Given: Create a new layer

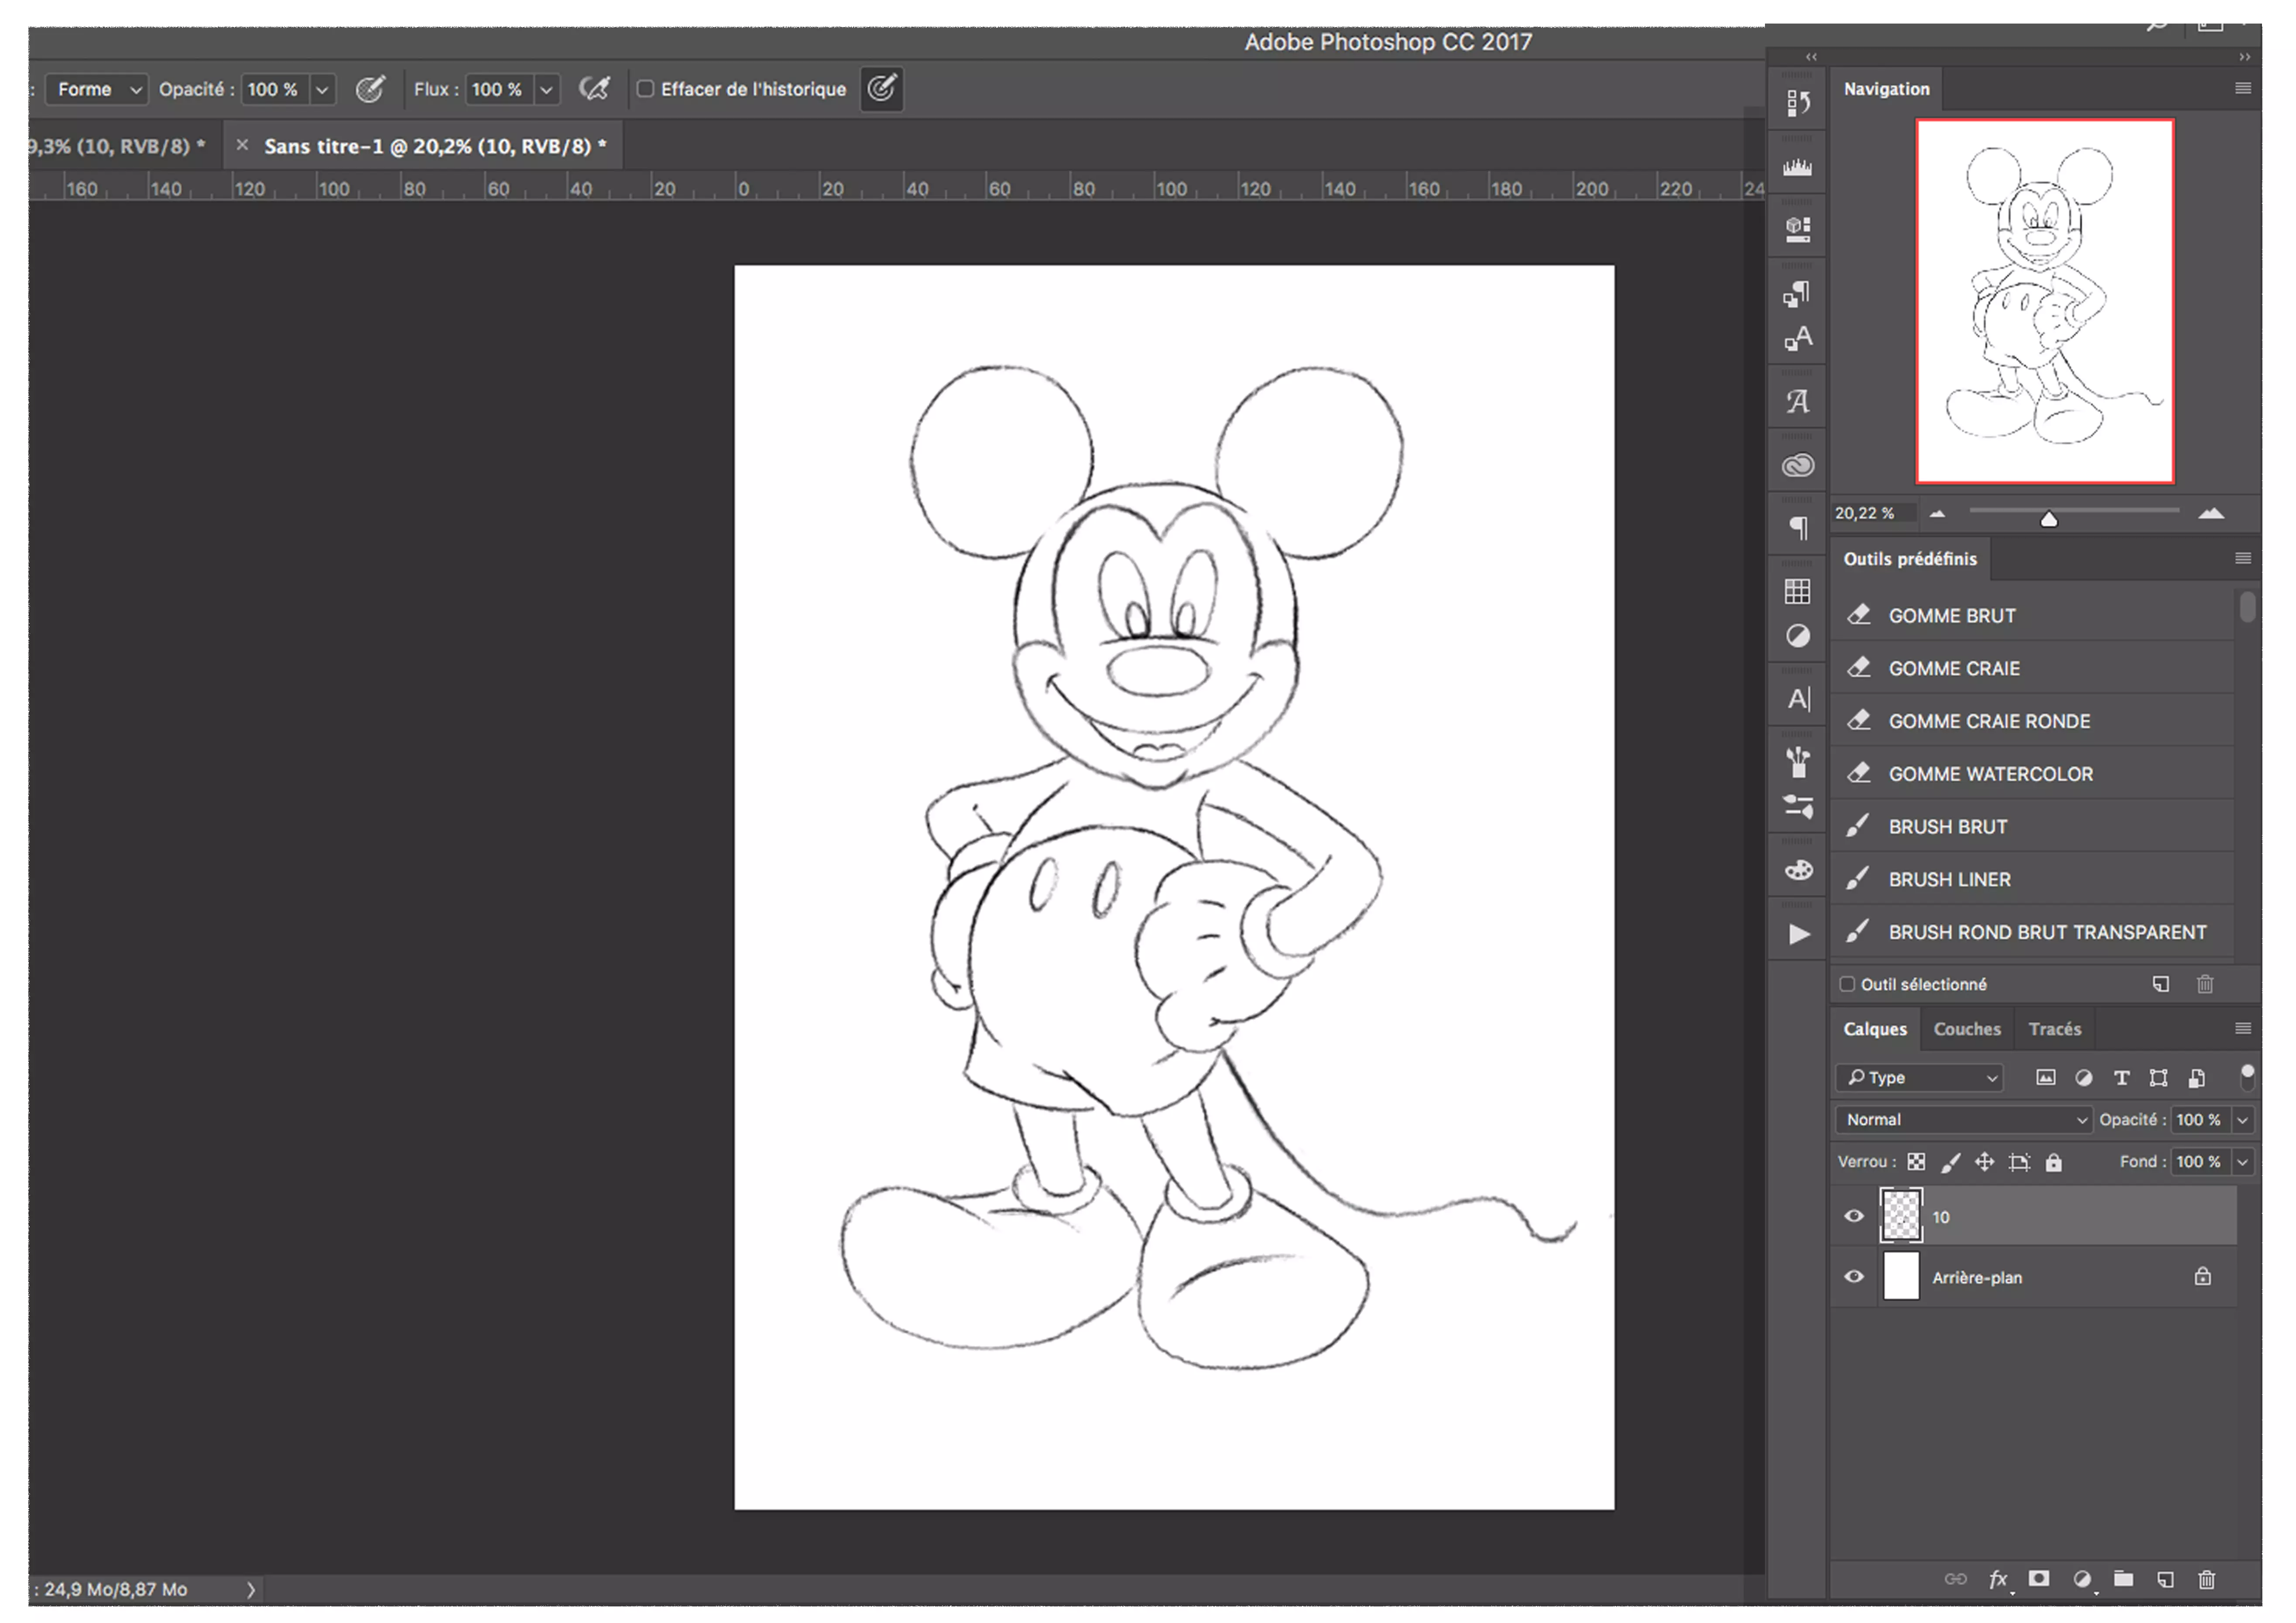Looking at the screenshot, I should (x=2166, y=1580).
